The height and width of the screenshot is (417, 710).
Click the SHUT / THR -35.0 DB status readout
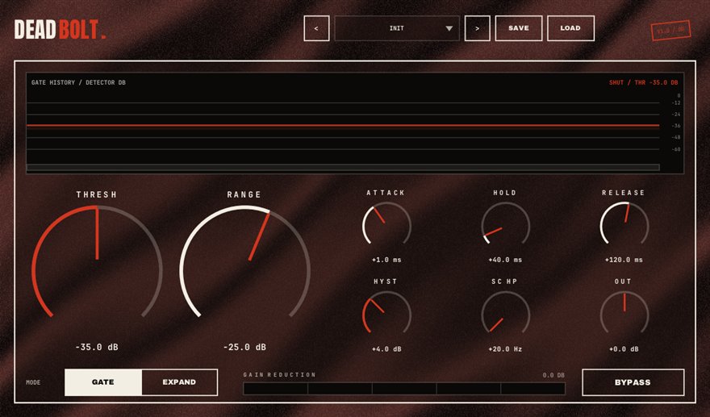pyautogui.click(x=644, y=82)
